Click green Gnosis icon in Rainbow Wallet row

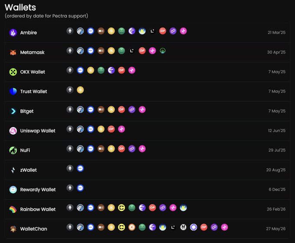coord(132,207)
